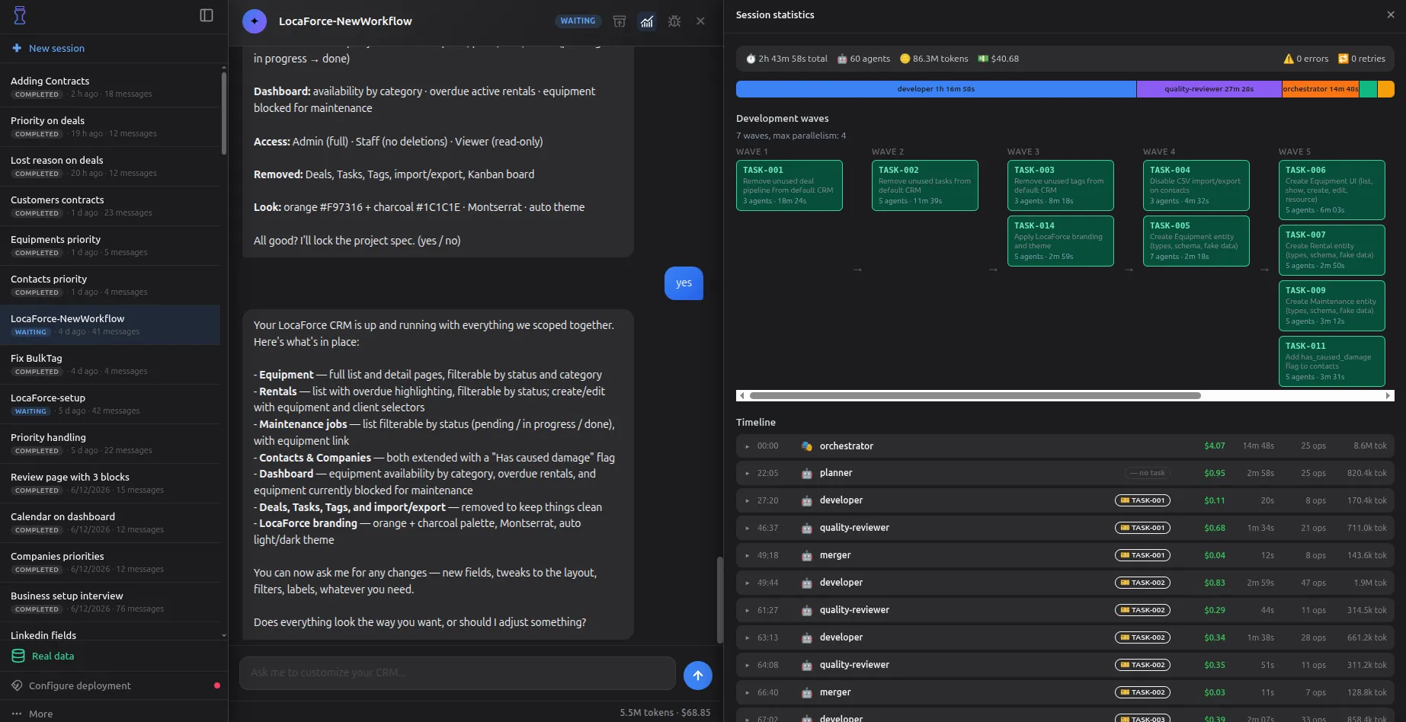The image size is (1406, 722).
Task: Click the orange orchestrator time bar segment
Action: tap(1320, 89)
